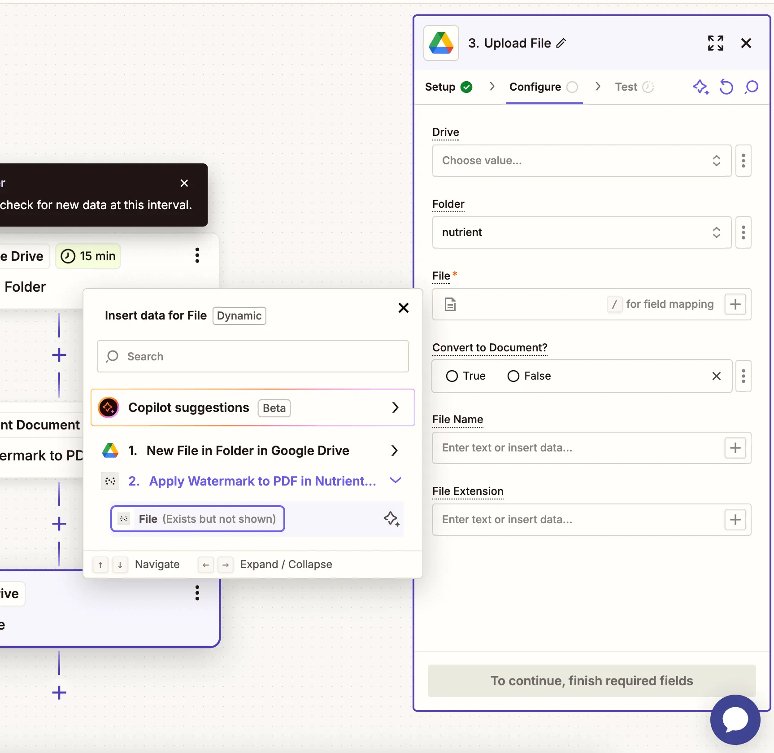Open the Folder nutrient dropdown

pyautogui.click(x=581, y=232)
